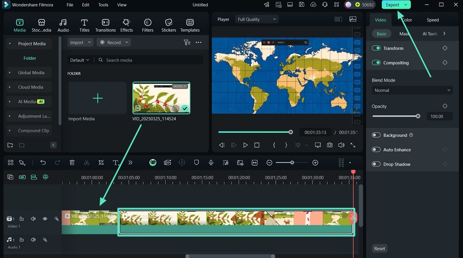
Task: Open the Transitions library
Action: (105, 26)
